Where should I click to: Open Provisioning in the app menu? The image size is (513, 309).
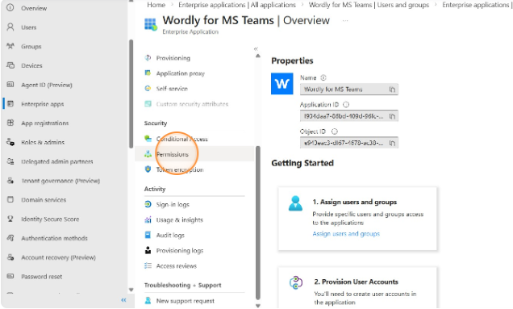tap(173, 58)
